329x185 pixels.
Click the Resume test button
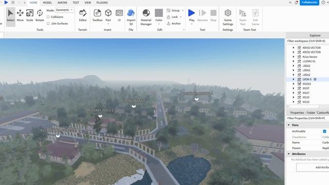203,16
